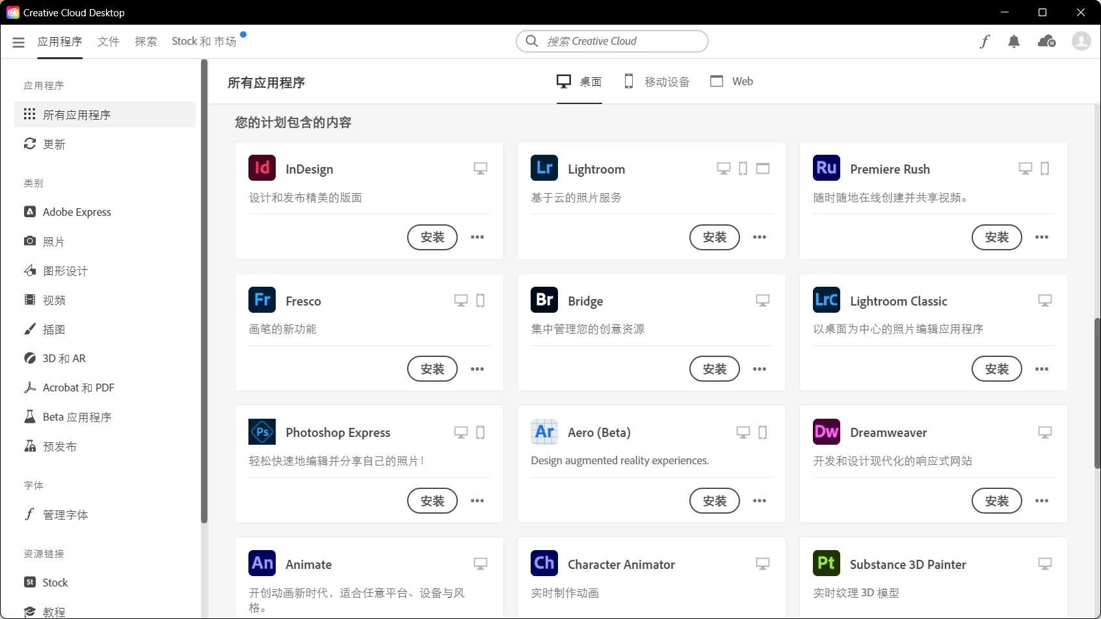Select the Web platform tab

pyautogui.click(x=732, y=81)
